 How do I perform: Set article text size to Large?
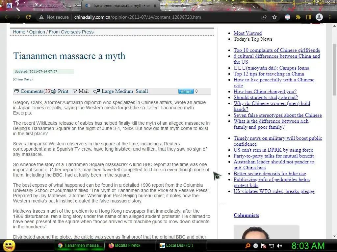pos(108,91)
